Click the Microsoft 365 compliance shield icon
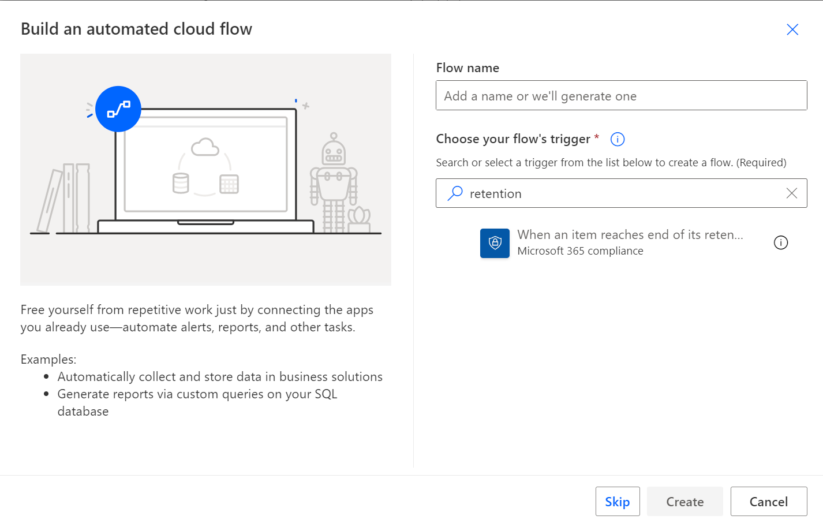The height and width of the screenshot is (523, 823). point(495,243)
